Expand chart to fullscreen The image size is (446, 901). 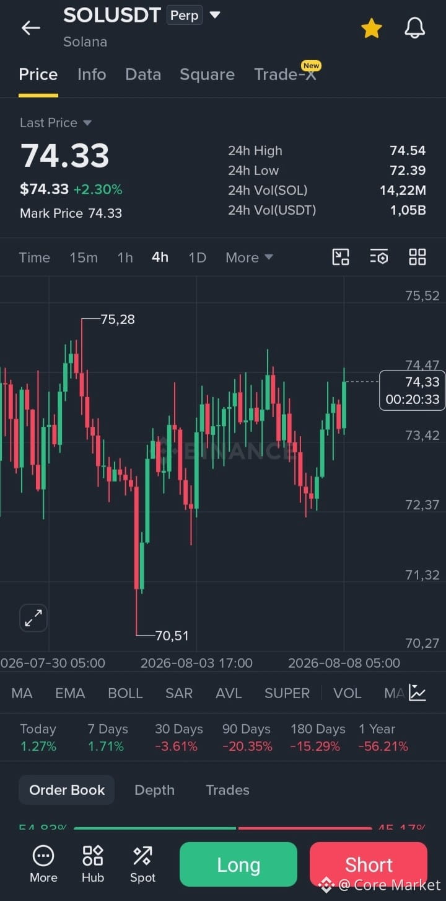33,618
